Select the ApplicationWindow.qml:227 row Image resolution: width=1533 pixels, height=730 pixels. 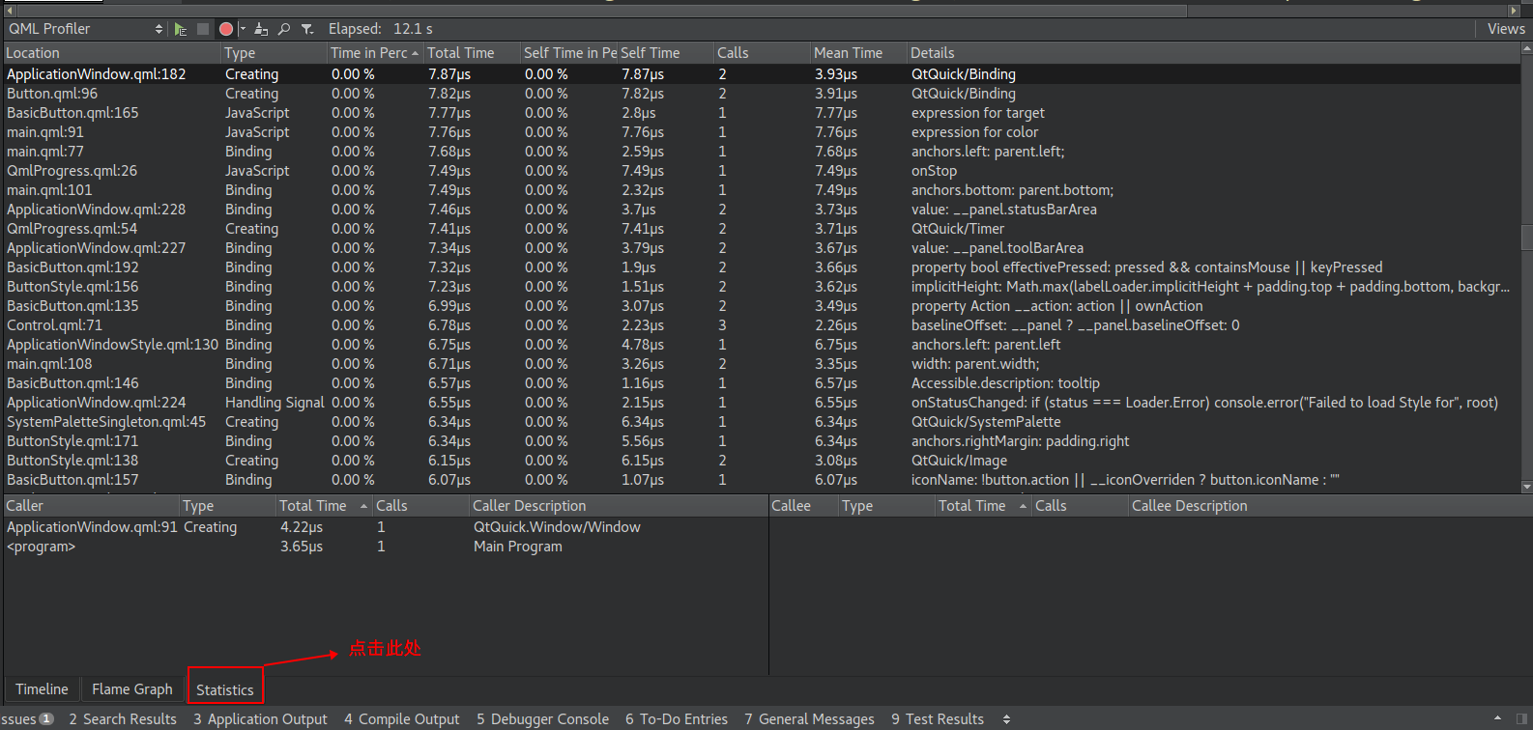click(x=762, y=248)
